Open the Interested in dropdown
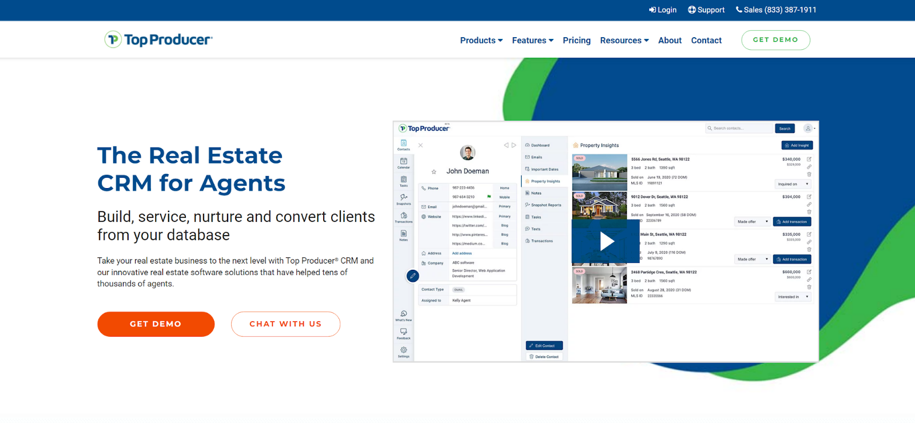 pyautogui.click(x=793, y=297)
